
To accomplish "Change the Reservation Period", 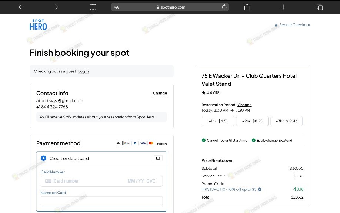I will [x=244, y=105].
